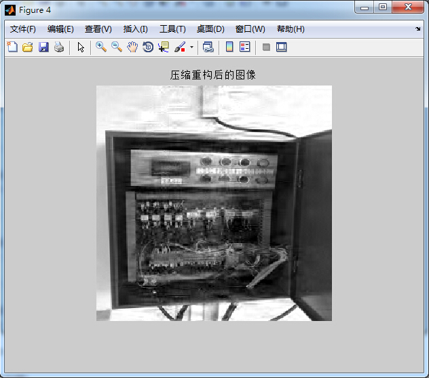Open the 帮助(H) menu

(x=291, y=29)
